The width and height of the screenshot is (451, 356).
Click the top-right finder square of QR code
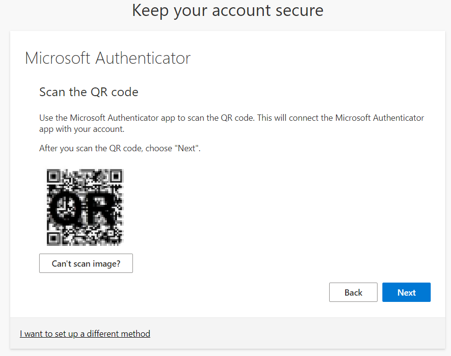point(116,175)
